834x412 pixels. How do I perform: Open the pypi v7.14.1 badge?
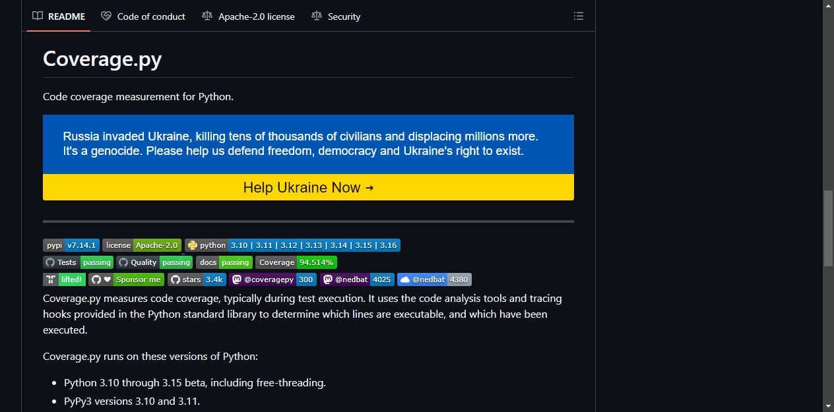tap(71, 245)
